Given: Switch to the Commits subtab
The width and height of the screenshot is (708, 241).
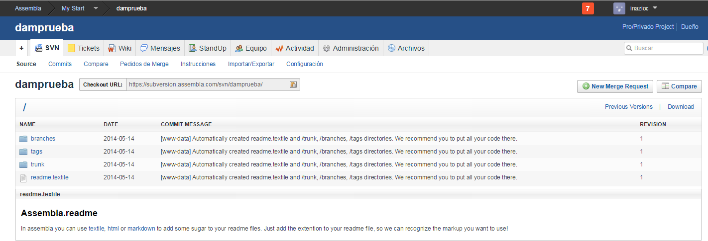Looking at the screenshot, I should [60, 64].
